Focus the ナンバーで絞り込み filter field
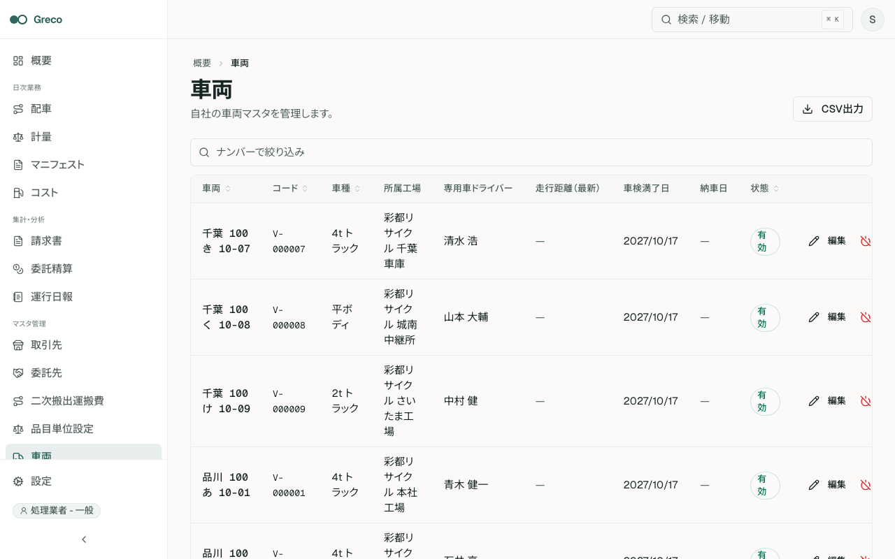The height and width of the screenshot is (559, 895). click(531, 152)
